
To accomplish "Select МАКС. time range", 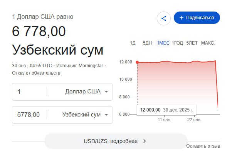I will pos(208,43).
